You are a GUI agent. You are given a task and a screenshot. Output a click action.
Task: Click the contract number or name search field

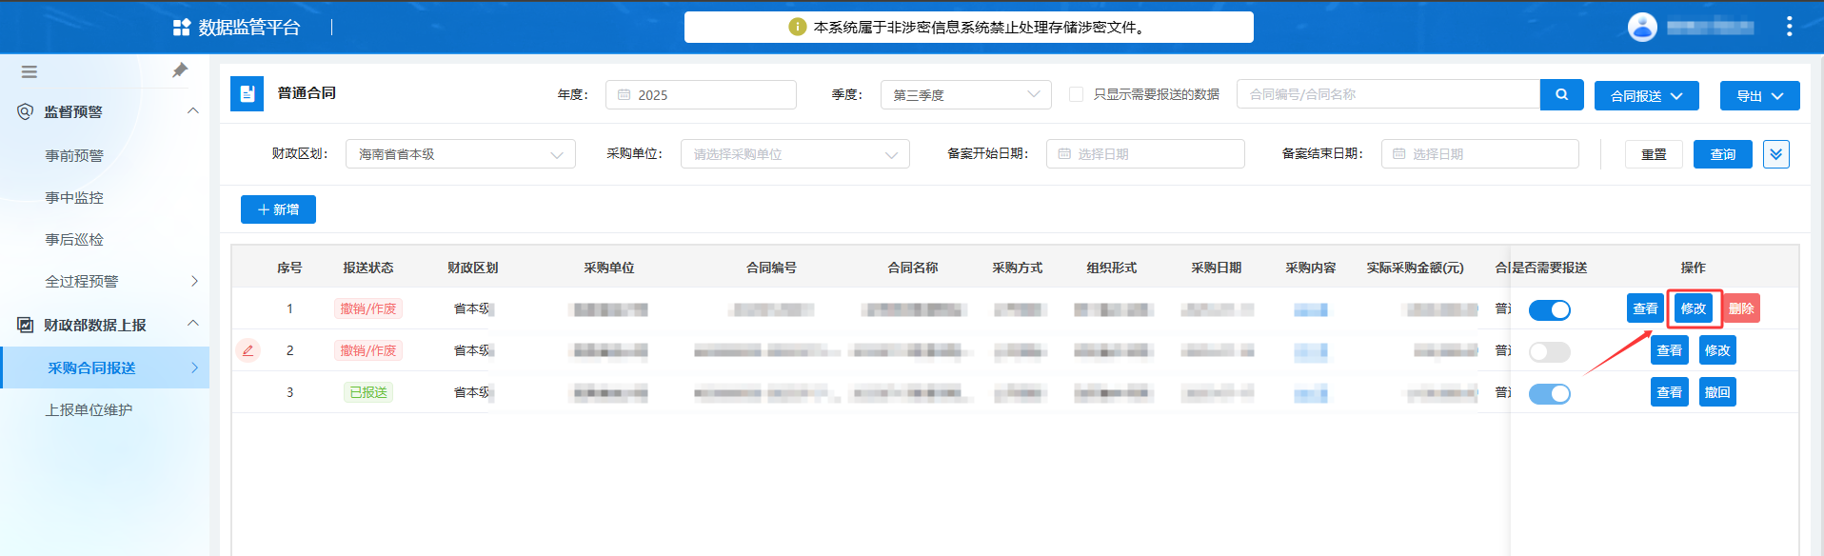pos(1387,94)
